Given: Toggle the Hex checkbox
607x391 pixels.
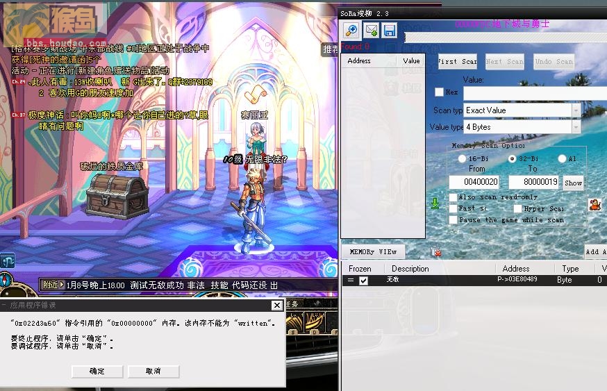Looking at the screenshot, I should [x=439, y=92].
